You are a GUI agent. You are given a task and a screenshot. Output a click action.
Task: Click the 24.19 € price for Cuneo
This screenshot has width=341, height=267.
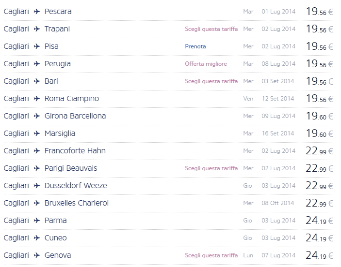[319, 238]
